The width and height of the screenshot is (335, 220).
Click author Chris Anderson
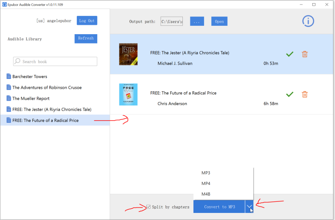coord(172,104)
